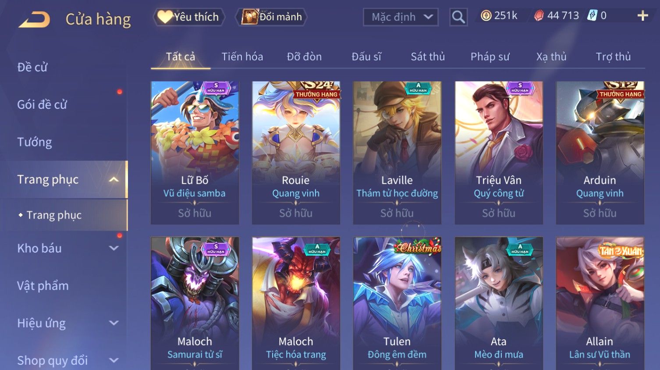Open the Mặc định sort dropdown
This screenshot has width=660, height=370.
coord(401,17)
